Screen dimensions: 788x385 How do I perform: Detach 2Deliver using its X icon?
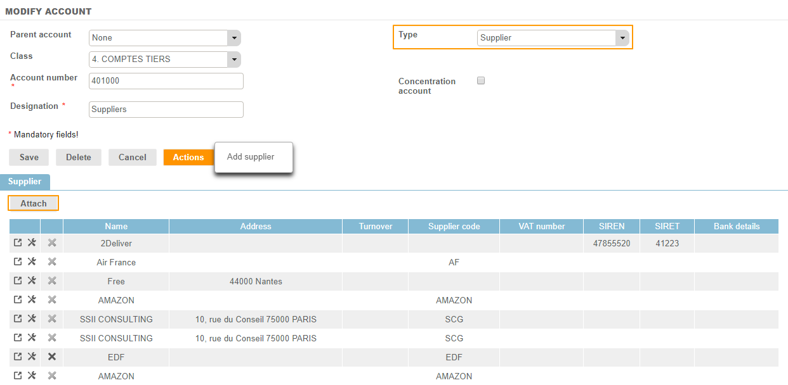pos(52,243)
